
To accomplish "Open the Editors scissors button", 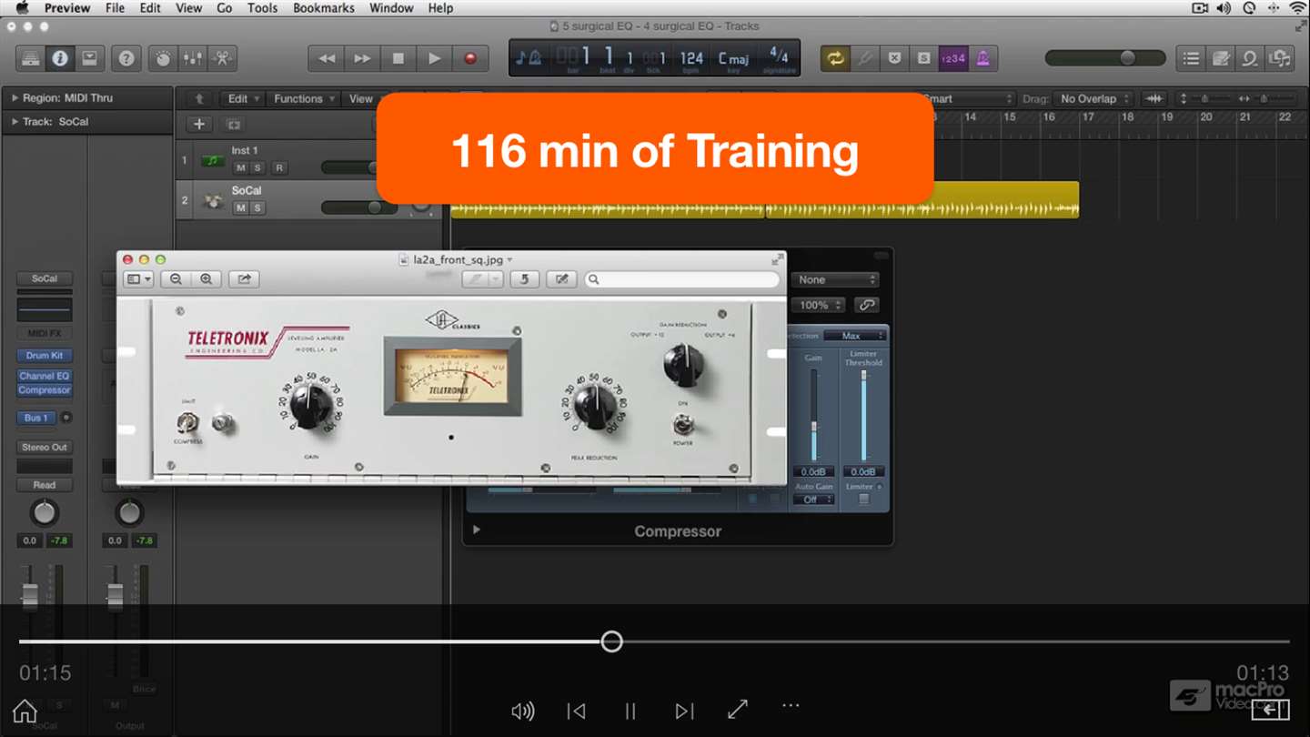I will [x=222, y=58].
